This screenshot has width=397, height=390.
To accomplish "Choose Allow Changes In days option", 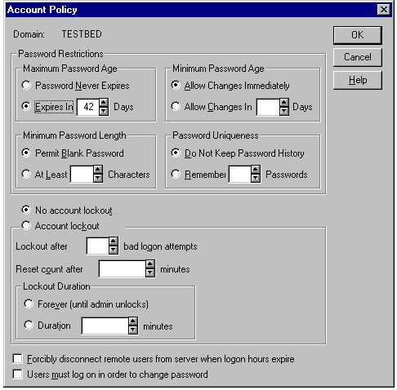I will pyautogui.click(x=176, y=106).
